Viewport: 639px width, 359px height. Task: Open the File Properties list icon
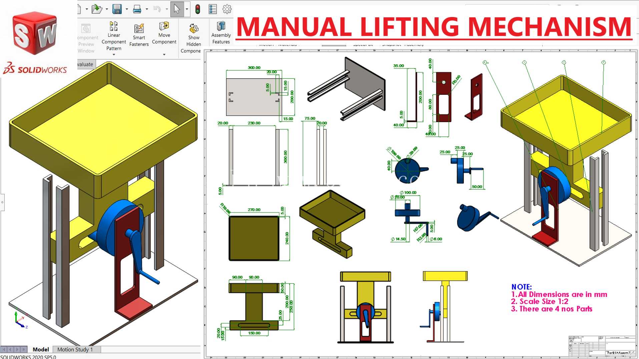pos(212,9)
